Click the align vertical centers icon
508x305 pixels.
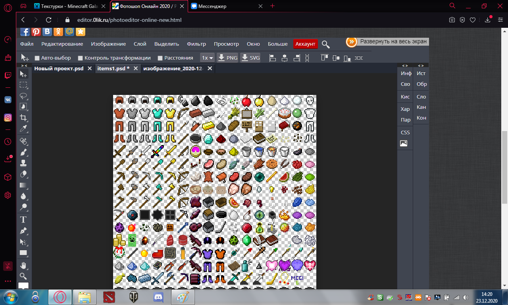click(x=336, y=58)
